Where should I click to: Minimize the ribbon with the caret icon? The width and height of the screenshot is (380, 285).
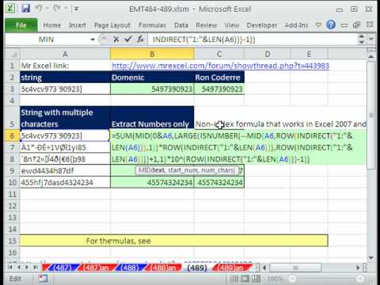(x=318, y=25)
